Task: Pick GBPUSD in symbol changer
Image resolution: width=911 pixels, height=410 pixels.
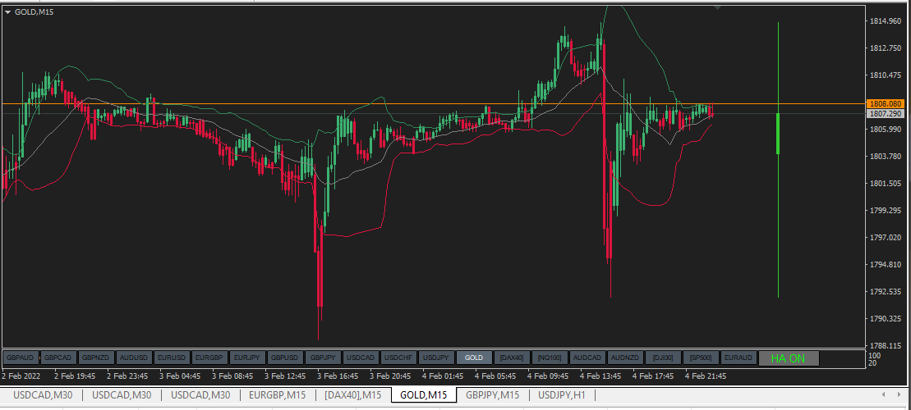Action: pyautogui.click(x=285, y=358)
